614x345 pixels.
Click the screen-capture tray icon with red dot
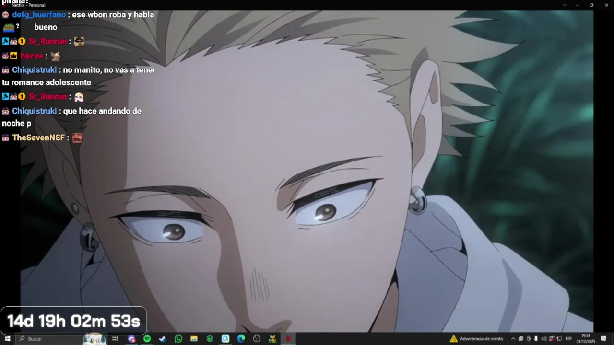click(552, 339)
